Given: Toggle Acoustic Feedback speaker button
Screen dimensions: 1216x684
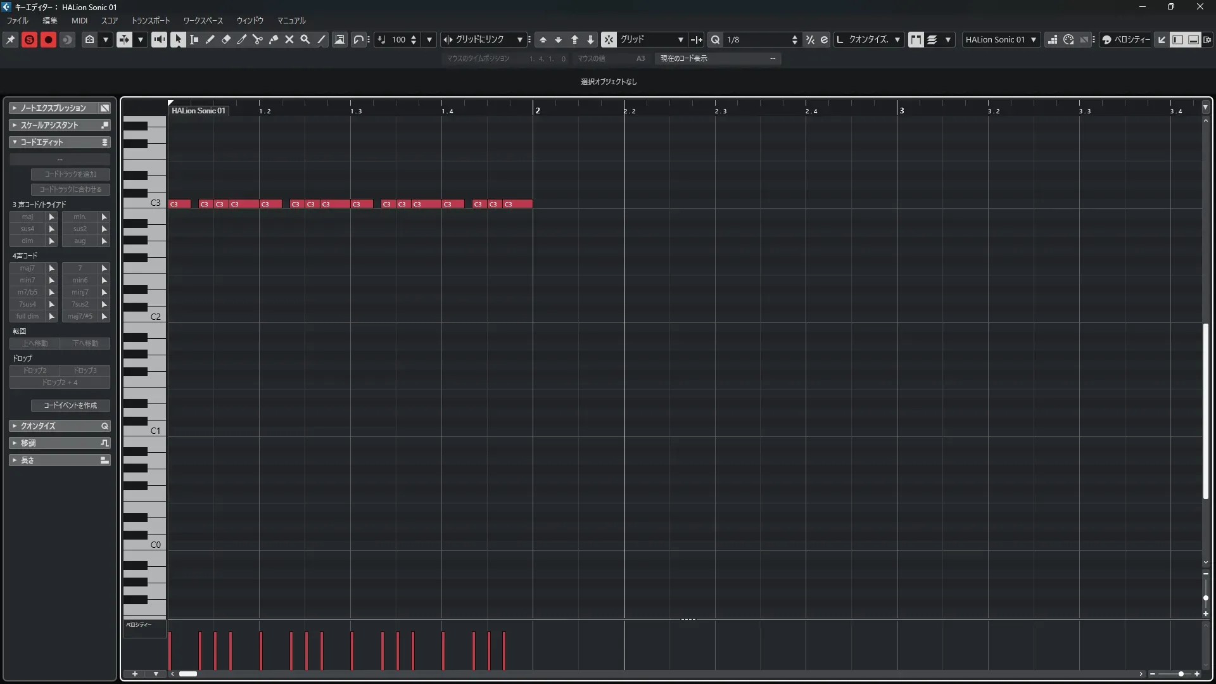Looking at the screenshot, I should tap(159, 39).
